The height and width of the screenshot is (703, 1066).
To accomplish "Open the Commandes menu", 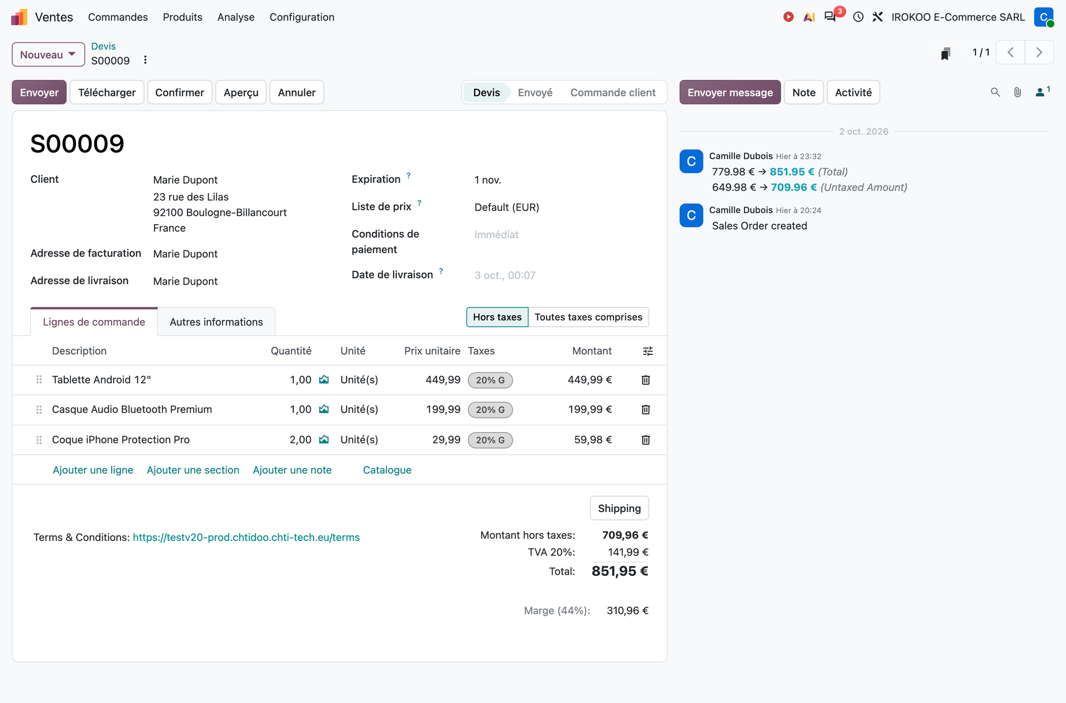I will 118,17.
